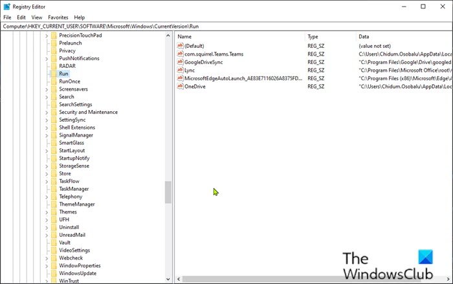Click the folder icon of Prelaunch key
453x284 pixels.
click(x=54, y=43)
